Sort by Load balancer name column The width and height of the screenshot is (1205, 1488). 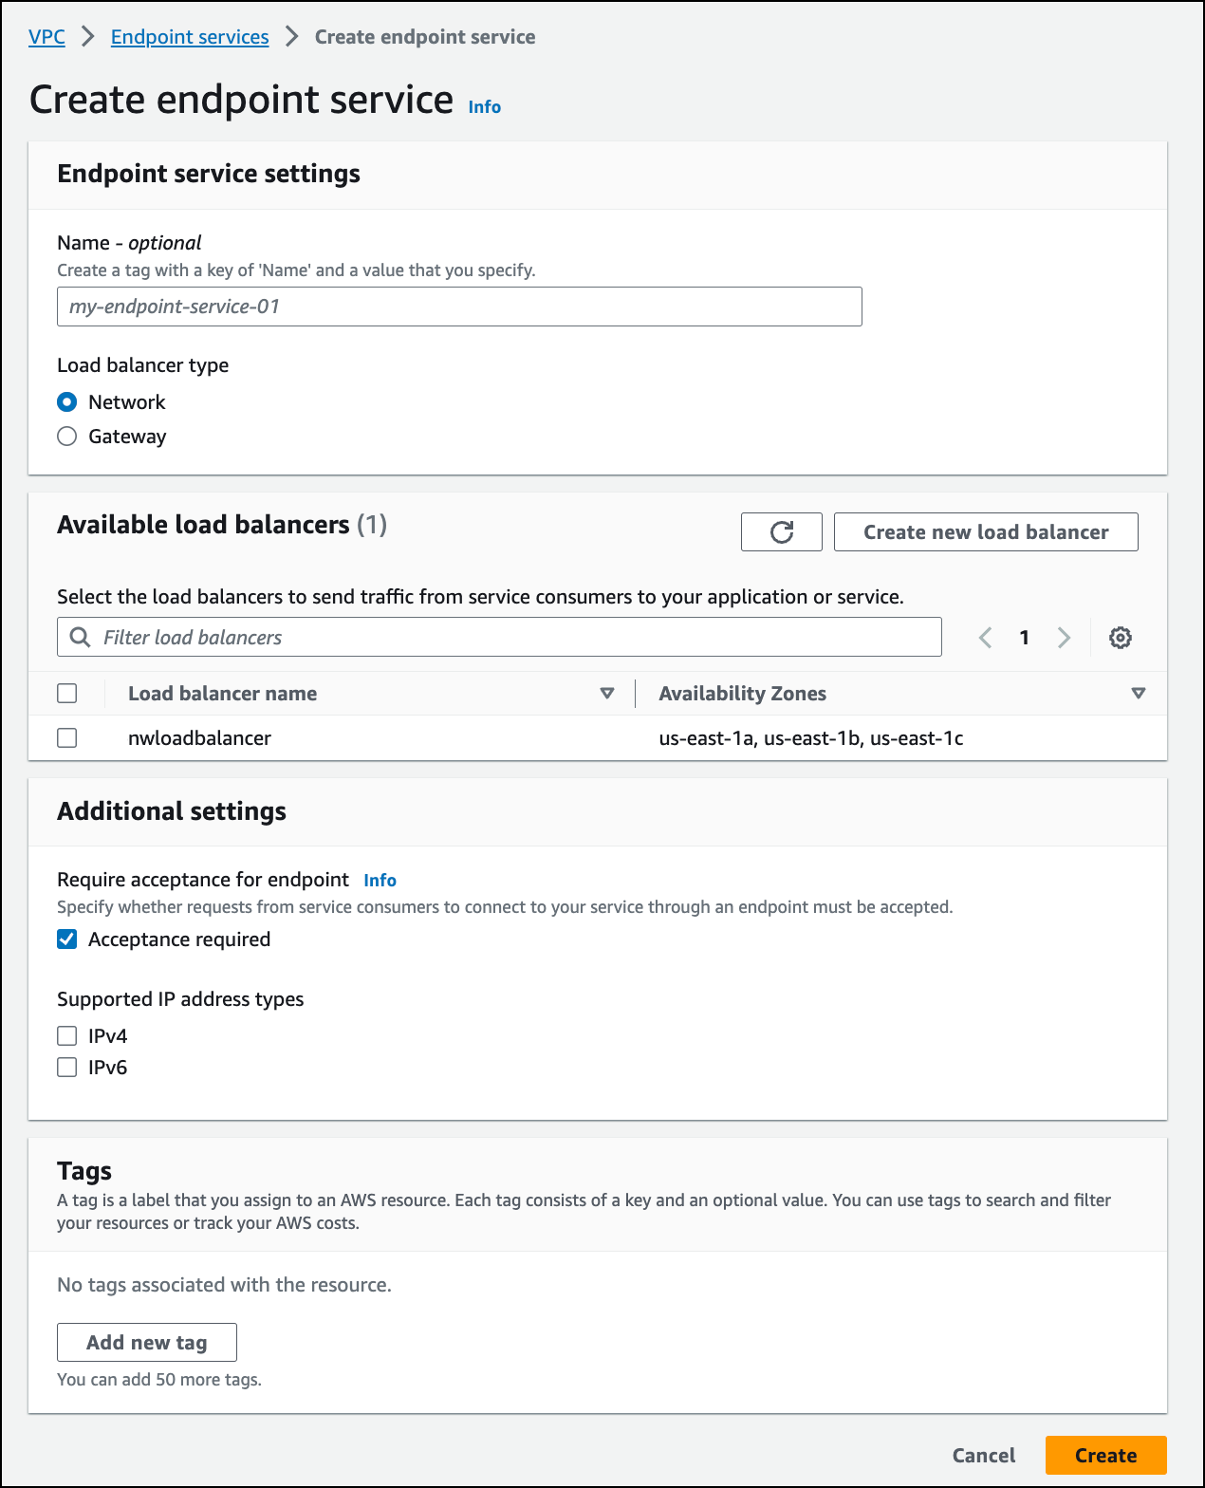pyautogui.click(x=607, y=693)
